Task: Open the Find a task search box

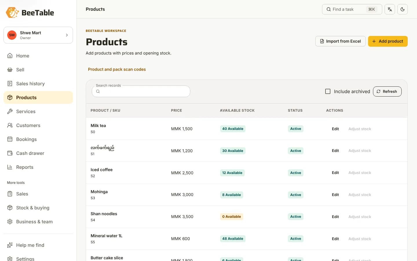Action: (x=352, y=9)
